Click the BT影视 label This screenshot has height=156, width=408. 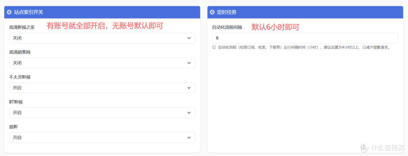click(x=16, y=102)
